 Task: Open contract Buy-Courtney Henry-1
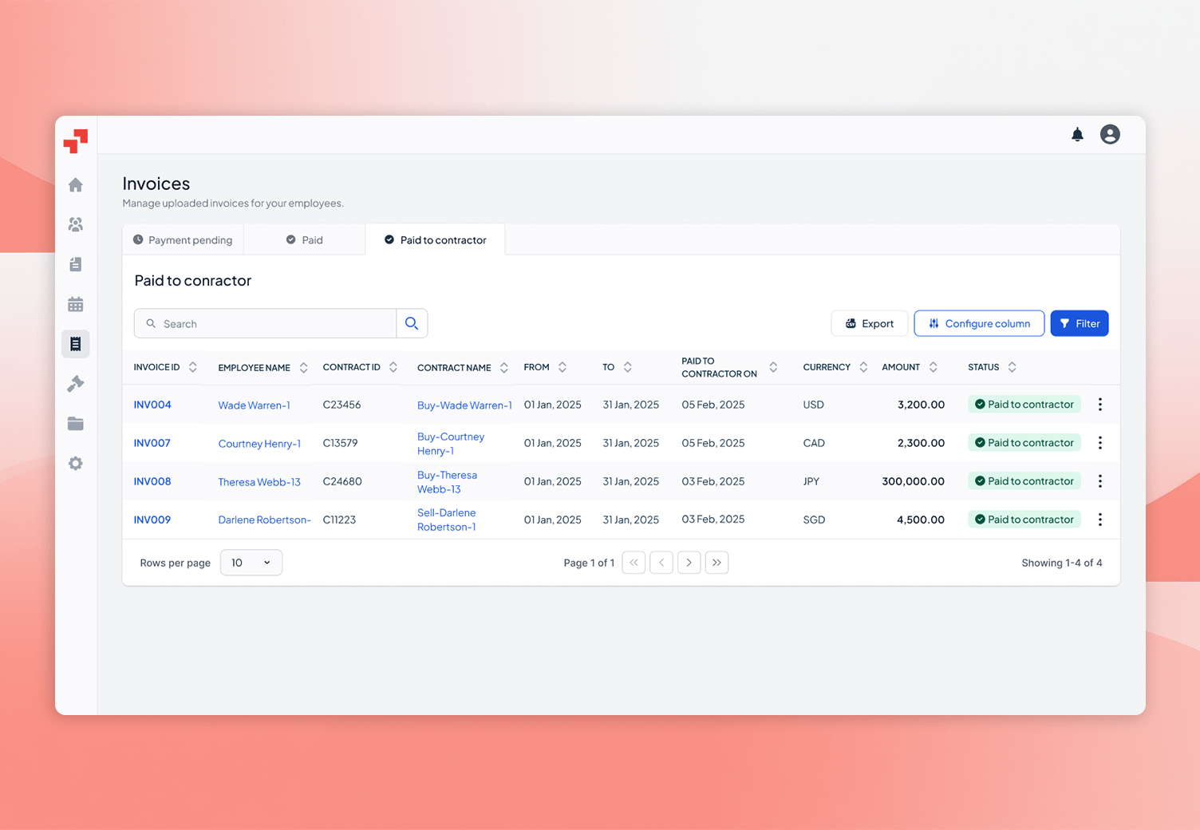pyautogui.click(x=451, y=444)
